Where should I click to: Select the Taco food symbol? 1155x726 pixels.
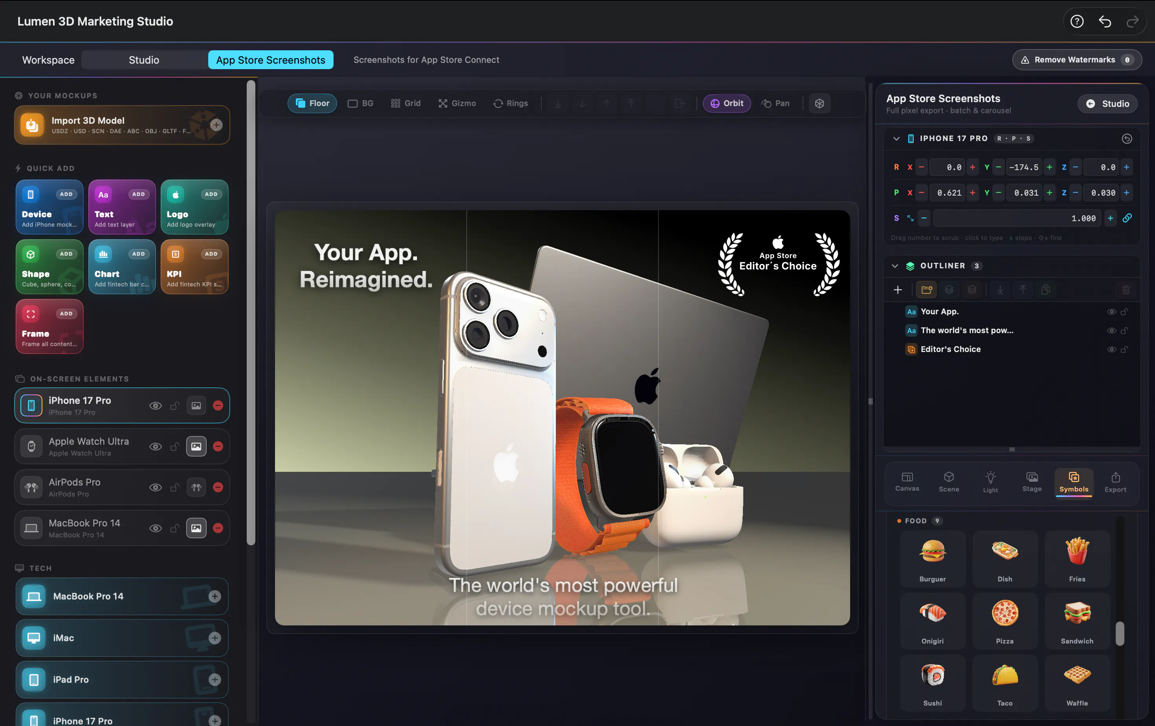tap(1005, 683)
